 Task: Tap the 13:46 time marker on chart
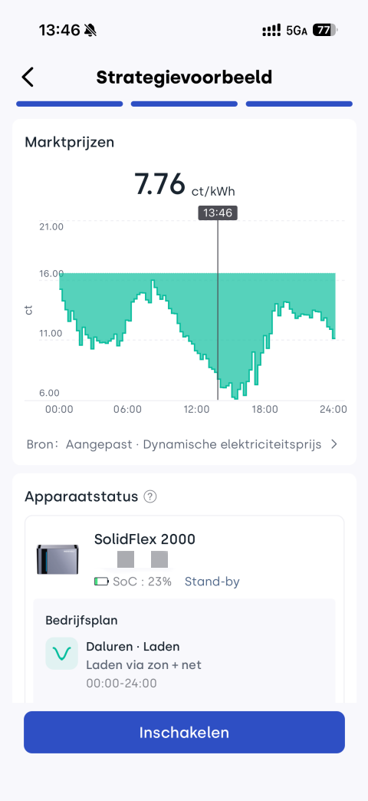point(218,213)
